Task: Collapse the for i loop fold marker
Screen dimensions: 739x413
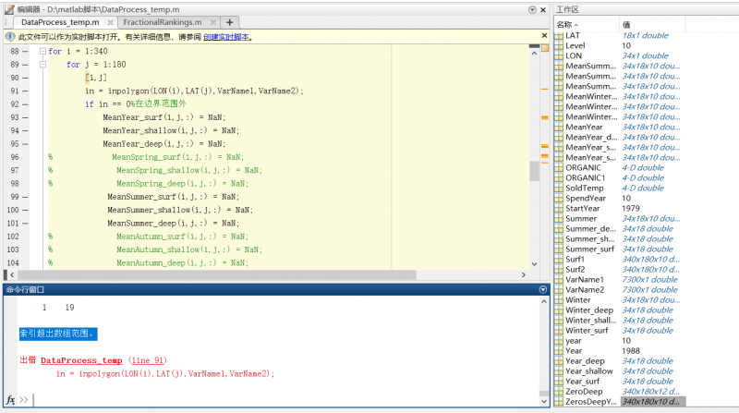Action: (x=42, y=52)
